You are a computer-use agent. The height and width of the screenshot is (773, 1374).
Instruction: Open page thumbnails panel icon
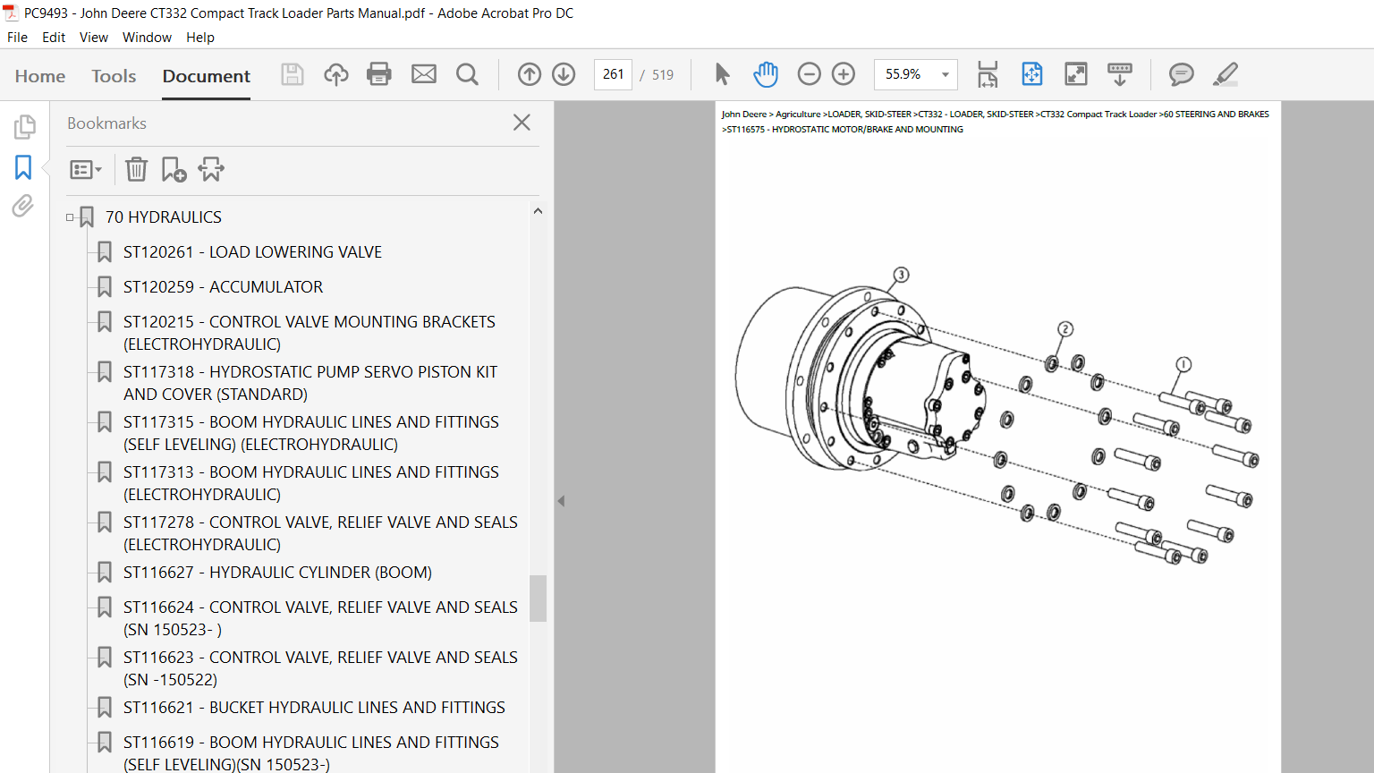24,127
